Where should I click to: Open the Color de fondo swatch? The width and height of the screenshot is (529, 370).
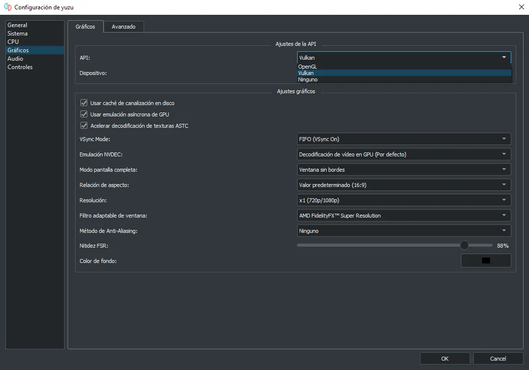[x=486, y=260]
